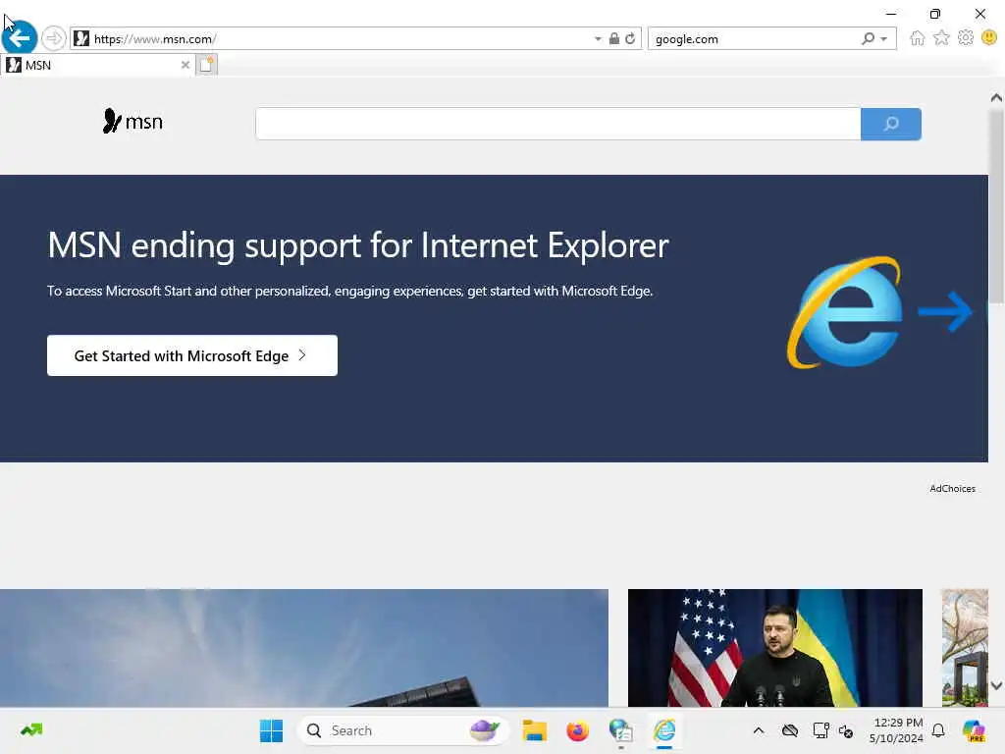Open the large sky building news thumbnail
The height and width of the screenshot is (754, 1005).
point(304,648)
